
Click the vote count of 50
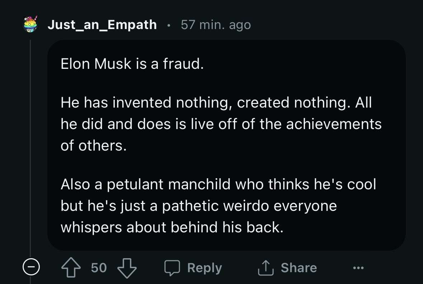click(x=99, y=268)
